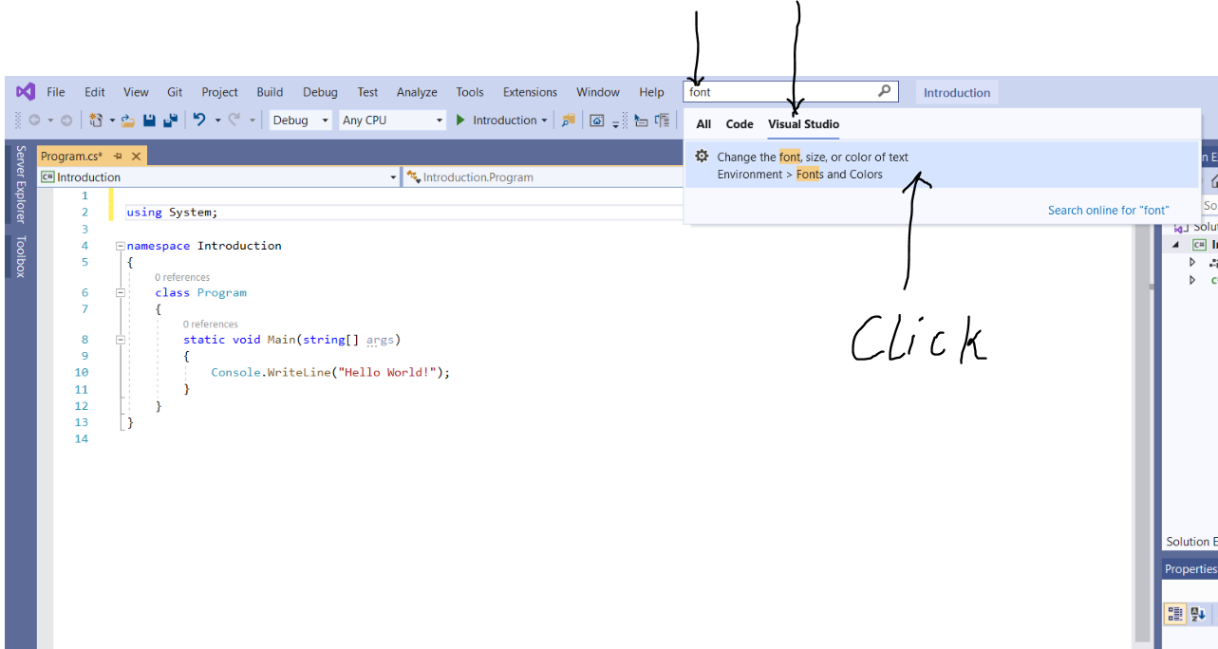Undo the last edit
Image resolution: width=1218 pixels, height=649 pixels.
[x=199, y=120]
